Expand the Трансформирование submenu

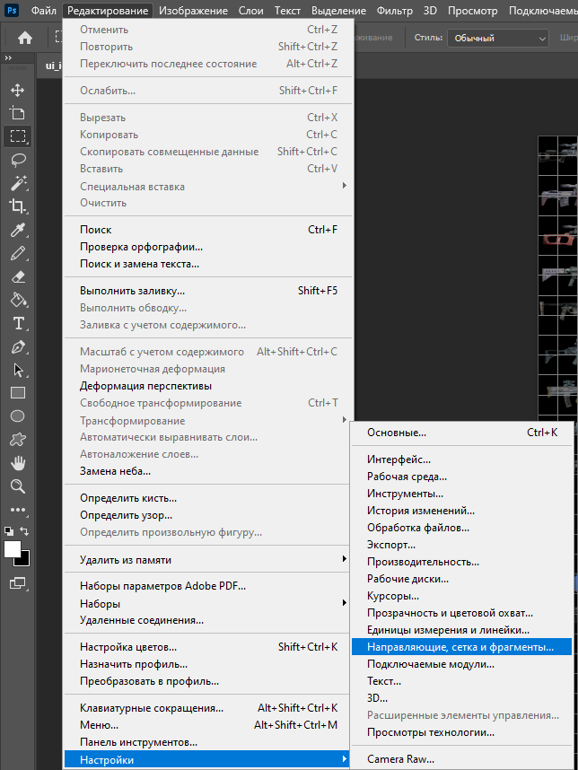point(208,420)
